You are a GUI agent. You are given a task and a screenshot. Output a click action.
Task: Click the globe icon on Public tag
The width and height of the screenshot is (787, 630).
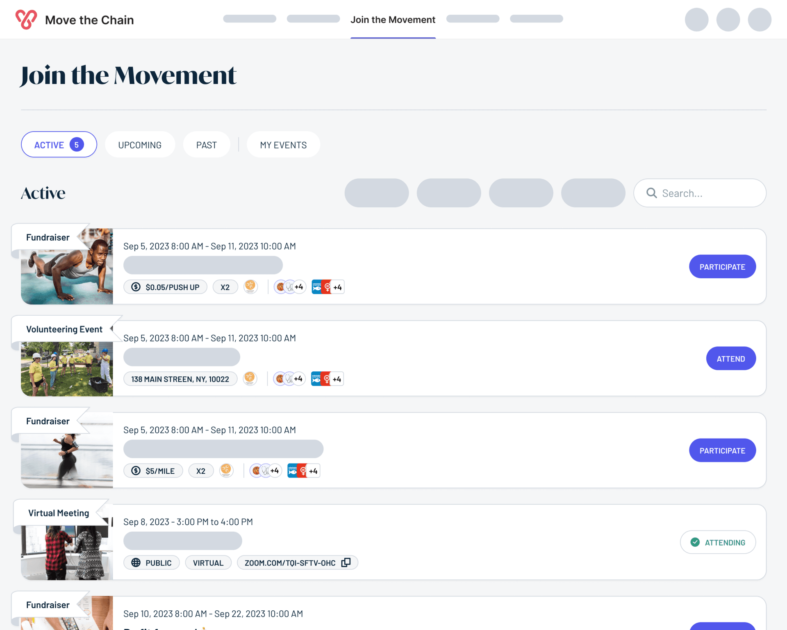click(x=136, y=562)
